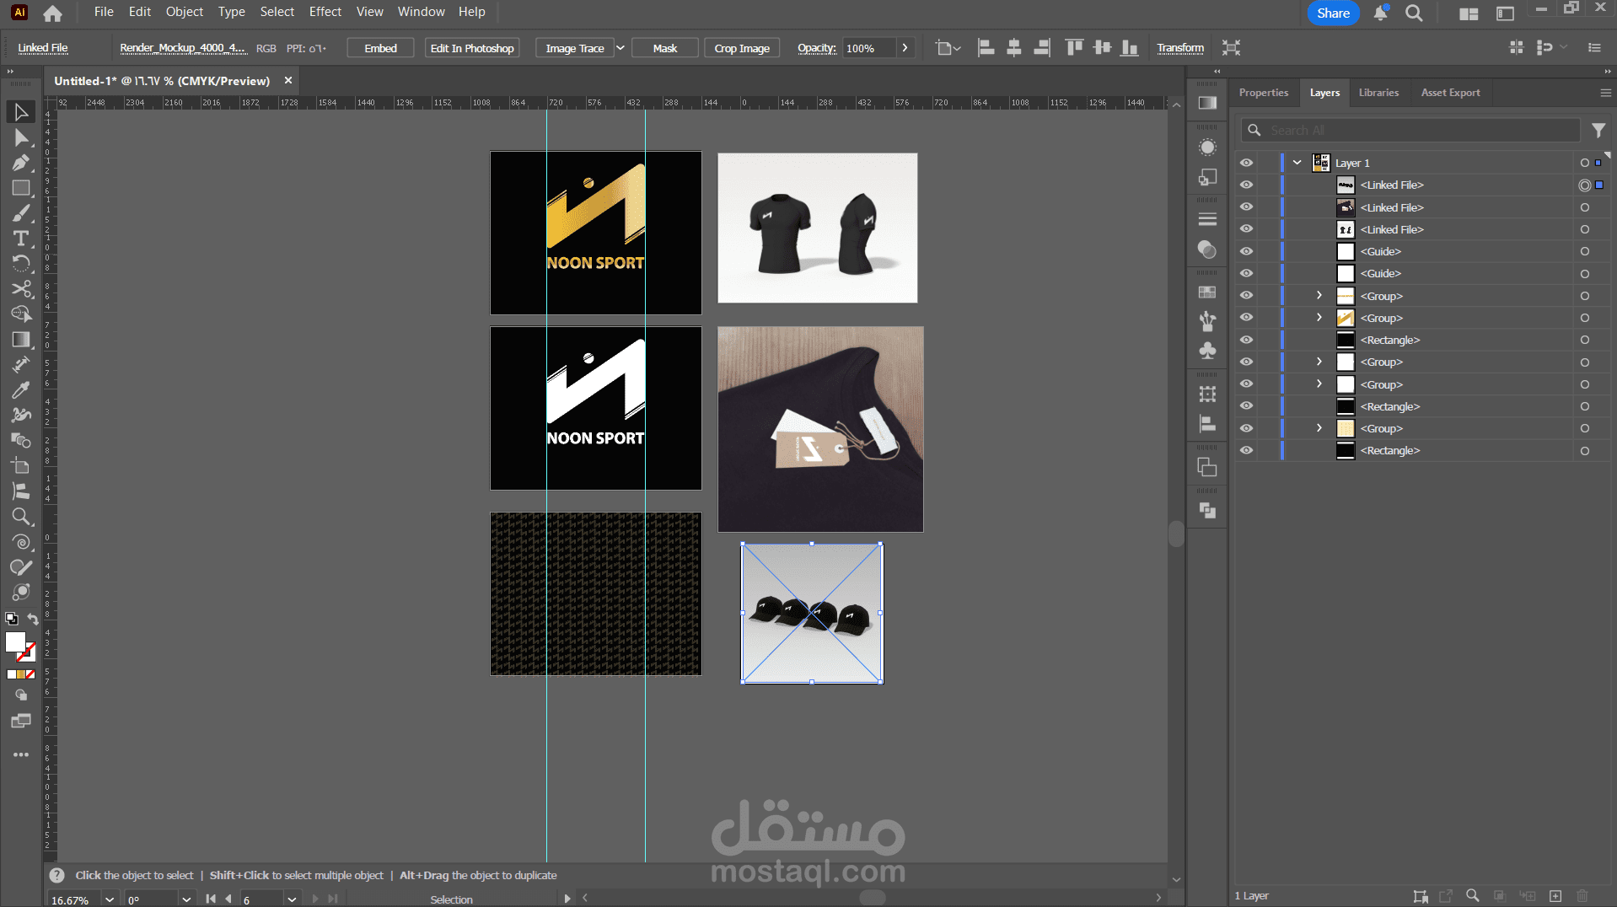Click the Vertical Align Top icon
The image size is (1617, 907).
[x=1073, y=48]
